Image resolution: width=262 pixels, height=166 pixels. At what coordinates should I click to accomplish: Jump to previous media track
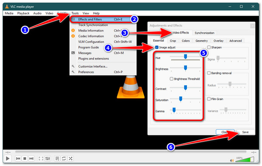18,158
